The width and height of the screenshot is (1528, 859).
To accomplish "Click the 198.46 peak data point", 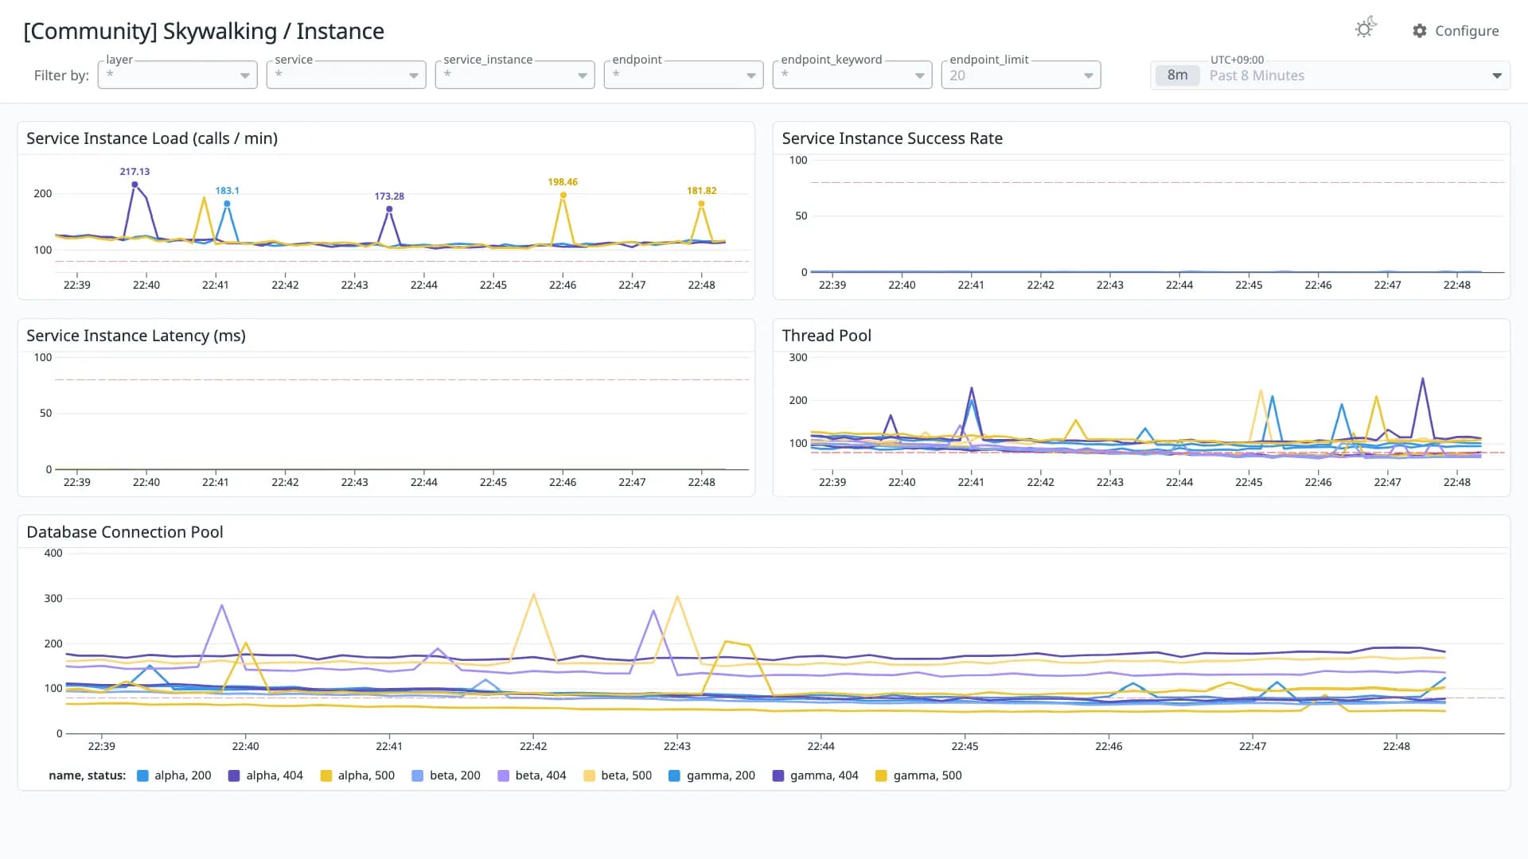I will (563, 195).
